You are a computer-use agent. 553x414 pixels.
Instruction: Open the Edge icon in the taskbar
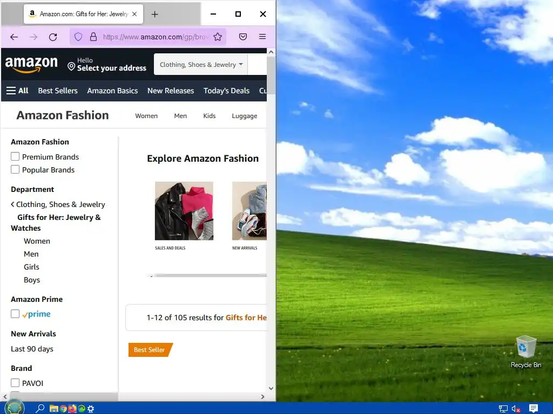(82, 409)
